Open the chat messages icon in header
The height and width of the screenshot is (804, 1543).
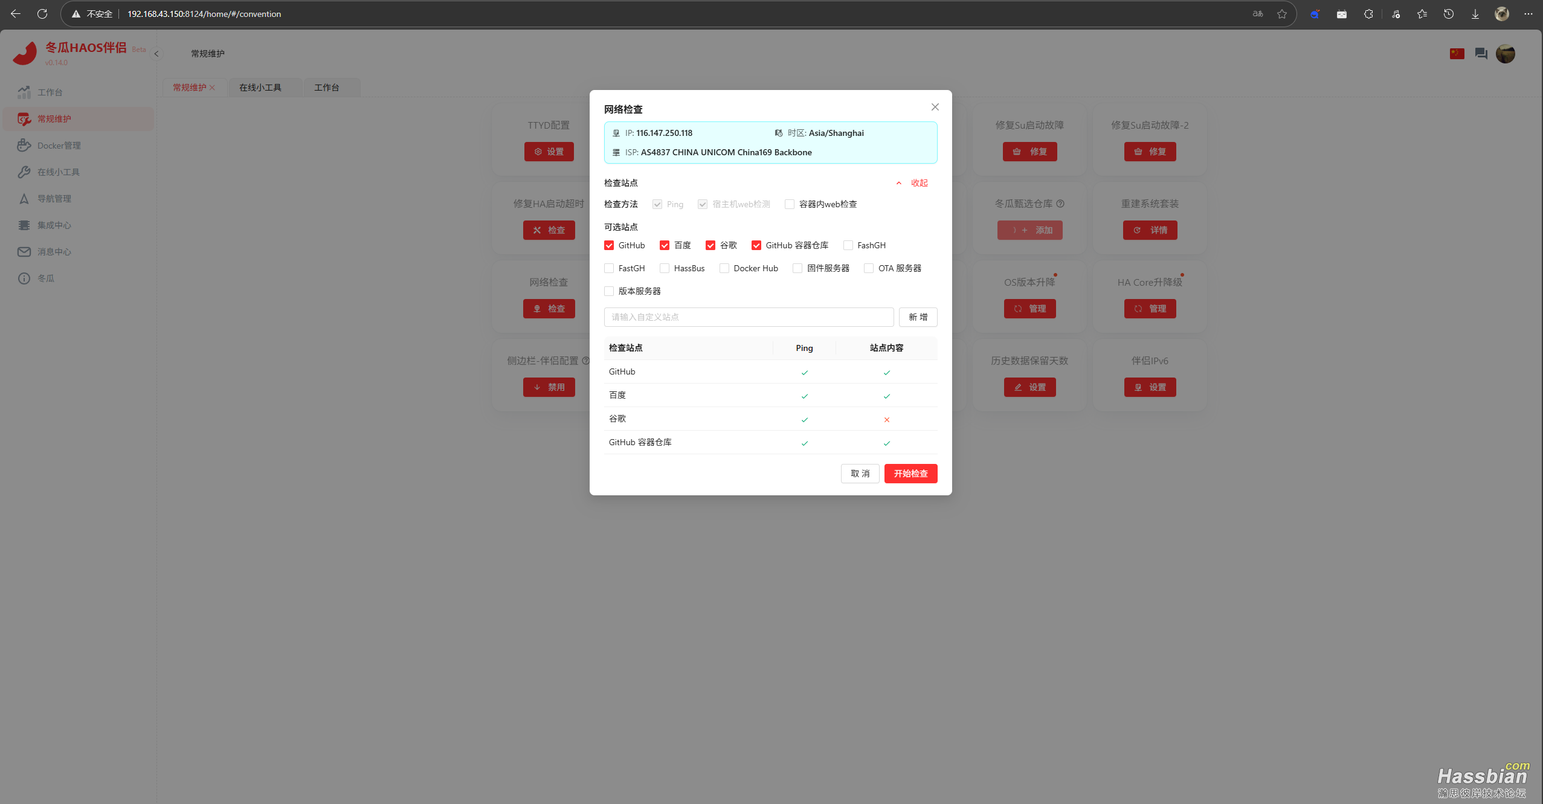(x=1481, y=54)
